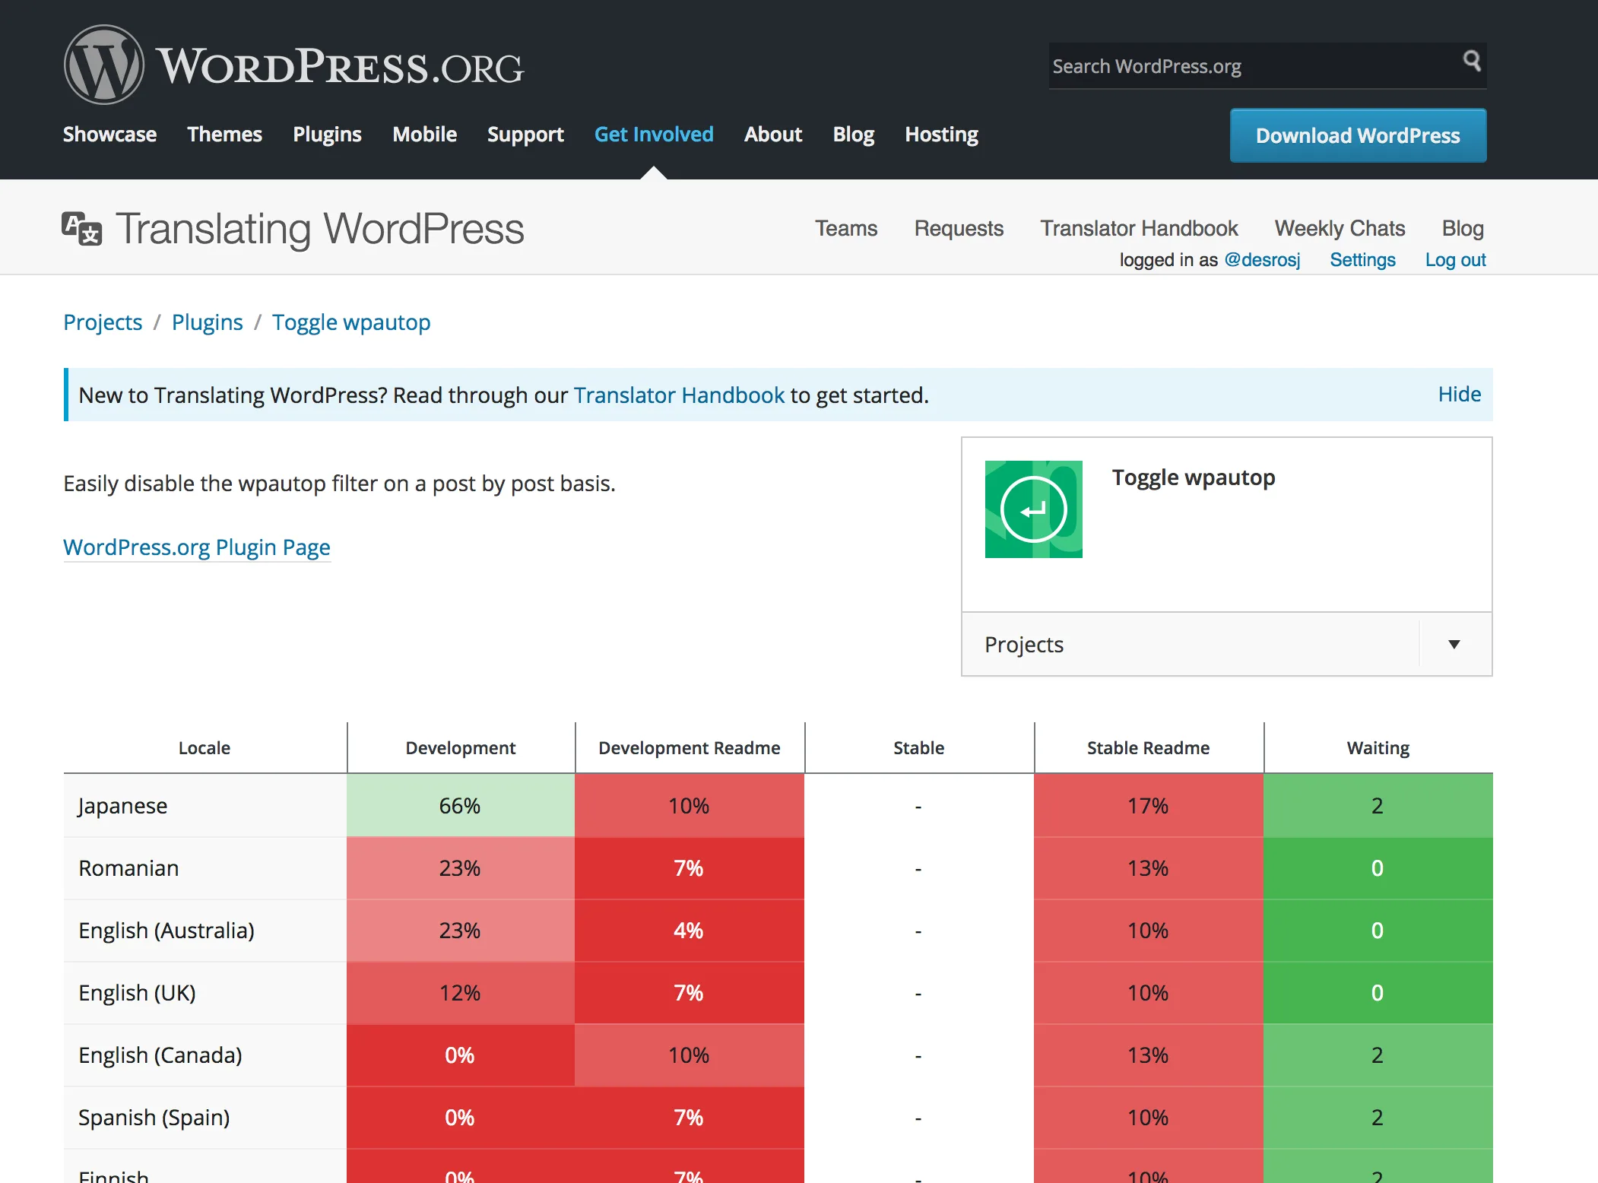This screenshot has width=1598, height=1183.
Task: Open the Weekly Chats link
Action: pos(1339,228)
